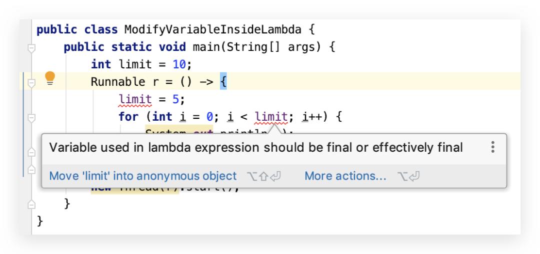Click the "for" keyword in the loop
Viewport: 540px width, 254px height.
(x=127, y=118)
